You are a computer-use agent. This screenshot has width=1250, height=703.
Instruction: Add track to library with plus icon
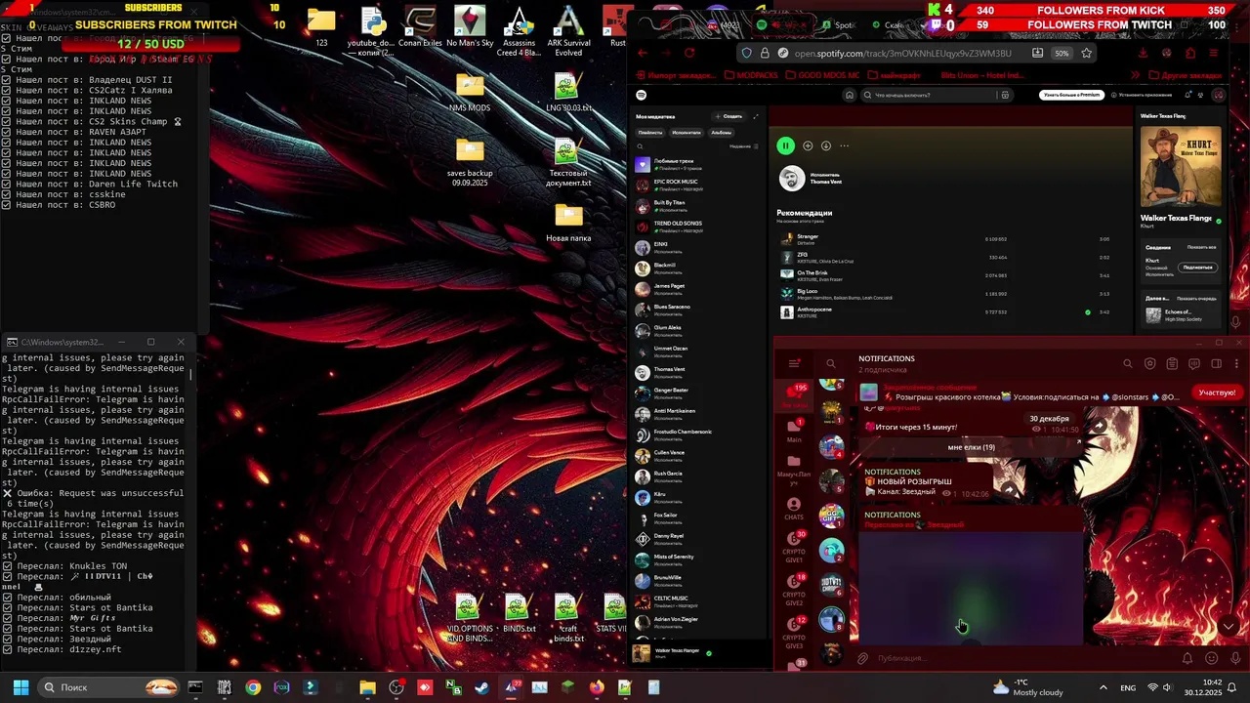pyautogui.click(x=808, y=145)
